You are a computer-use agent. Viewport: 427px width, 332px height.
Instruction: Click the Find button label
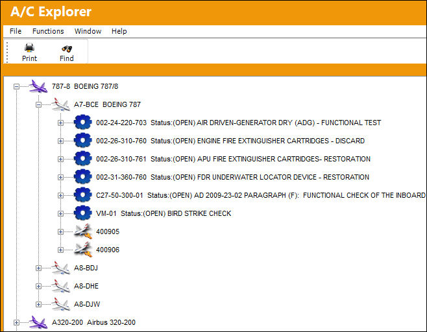[67, 58]
